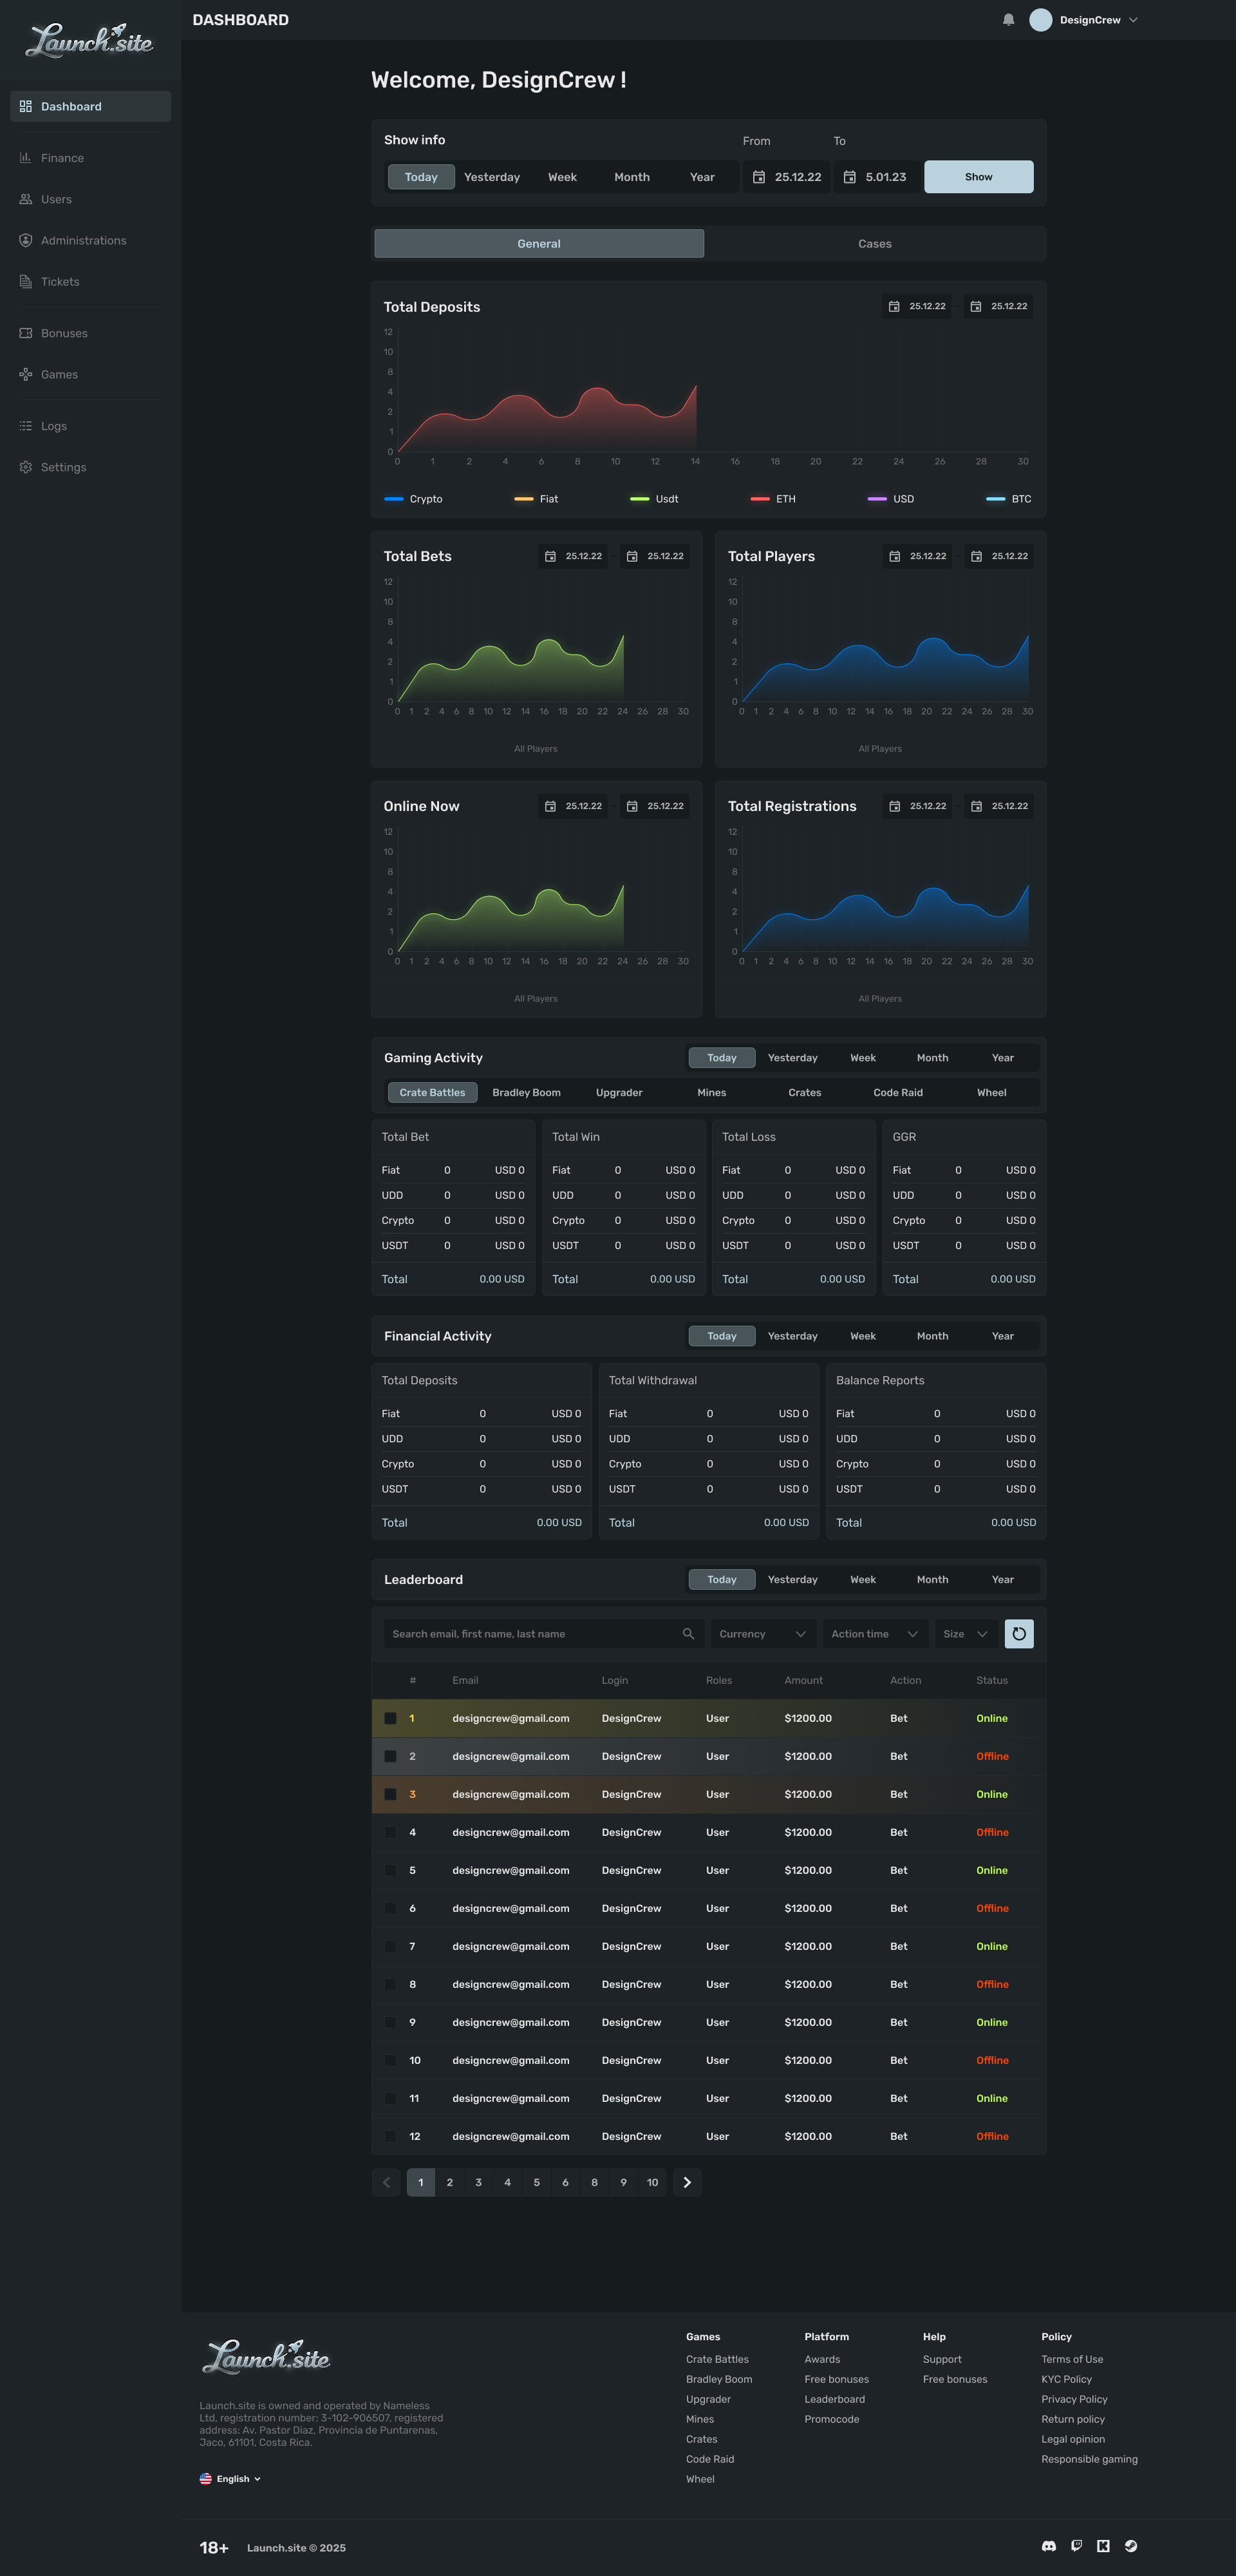Viewport: 1236px width, 2576px height.
Task: Check the checkbox for leaderboard row 5
Action: [389, 1870]
